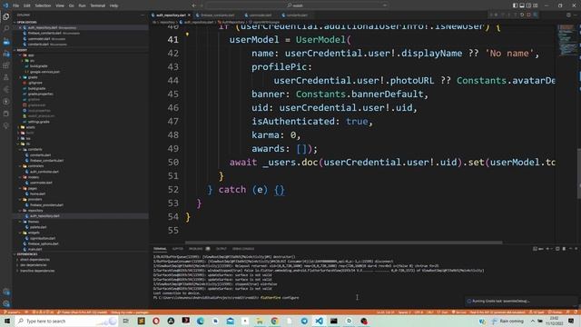
Task: Expand transitive dependencies
Action: coord(37,271)
